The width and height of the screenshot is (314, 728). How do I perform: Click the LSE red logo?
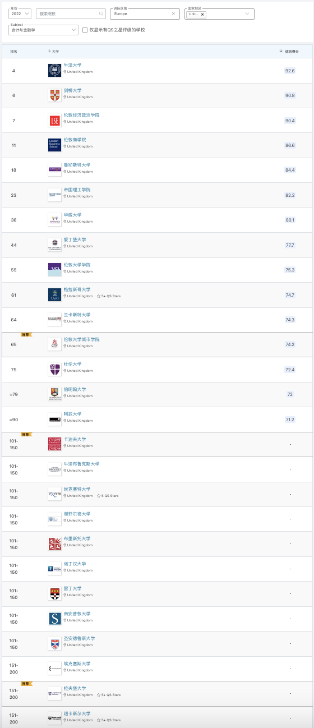pos(54,121)
